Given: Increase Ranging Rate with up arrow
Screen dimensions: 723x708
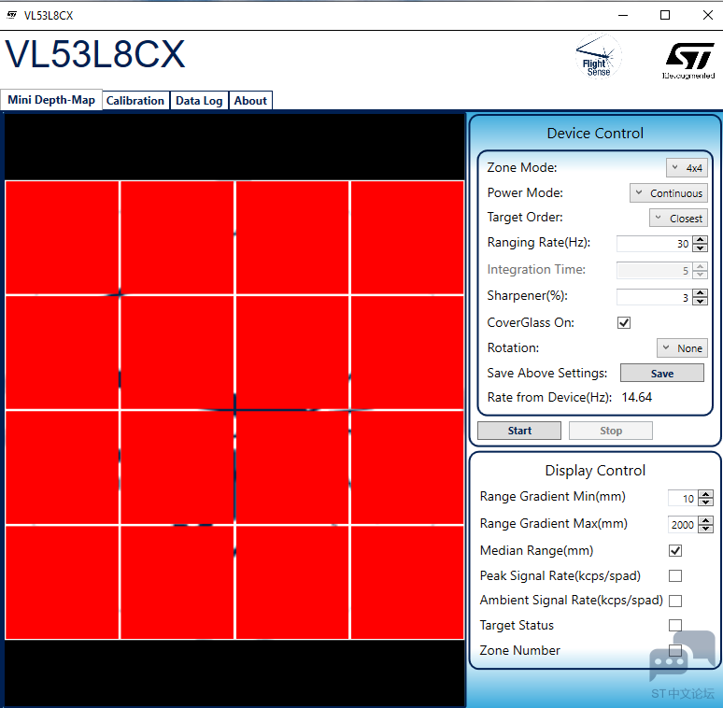Looking at the screenshot, I should click(x=701, y=239).
